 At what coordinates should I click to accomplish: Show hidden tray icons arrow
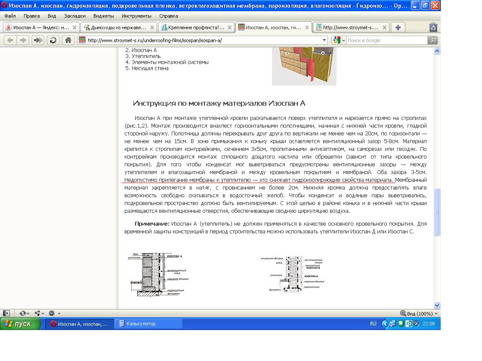point(384,324)
